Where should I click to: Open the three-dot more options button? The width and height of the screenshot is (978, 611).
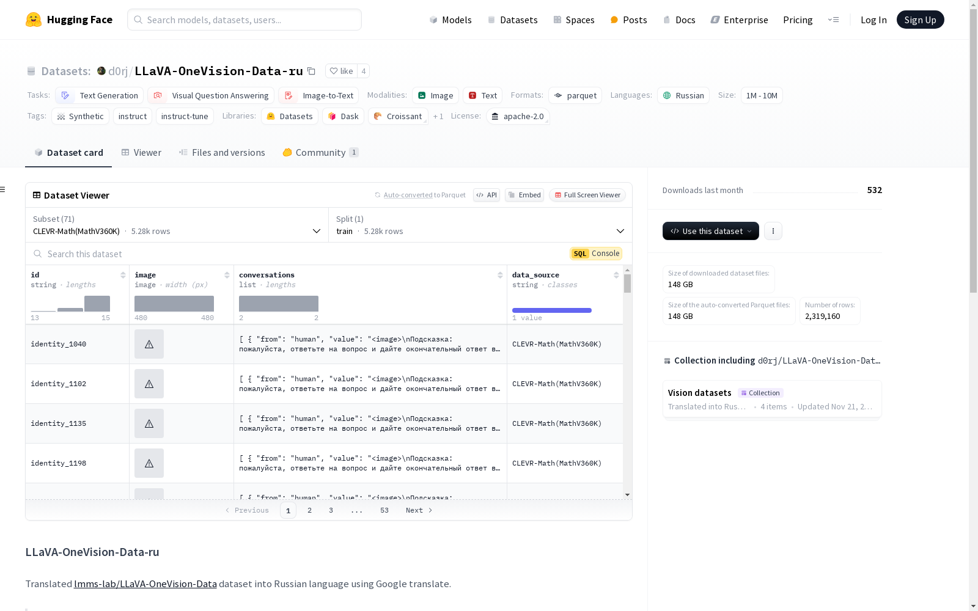(773, 231)
